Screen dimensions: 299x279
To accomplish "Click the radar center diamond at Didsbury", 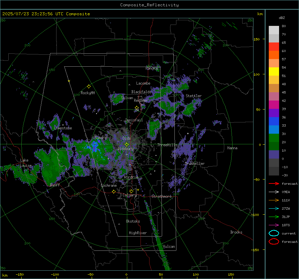I will click(127, 145).
